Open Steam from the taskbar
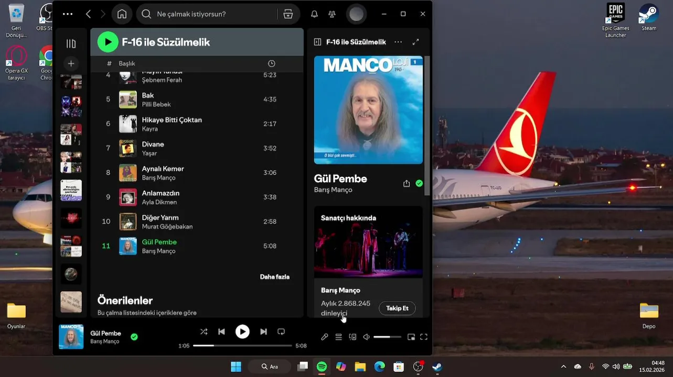673x377 pixels. [x=437, y=367]
